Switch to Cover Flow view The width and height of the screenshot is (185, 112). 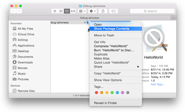(x=73, y=11)
